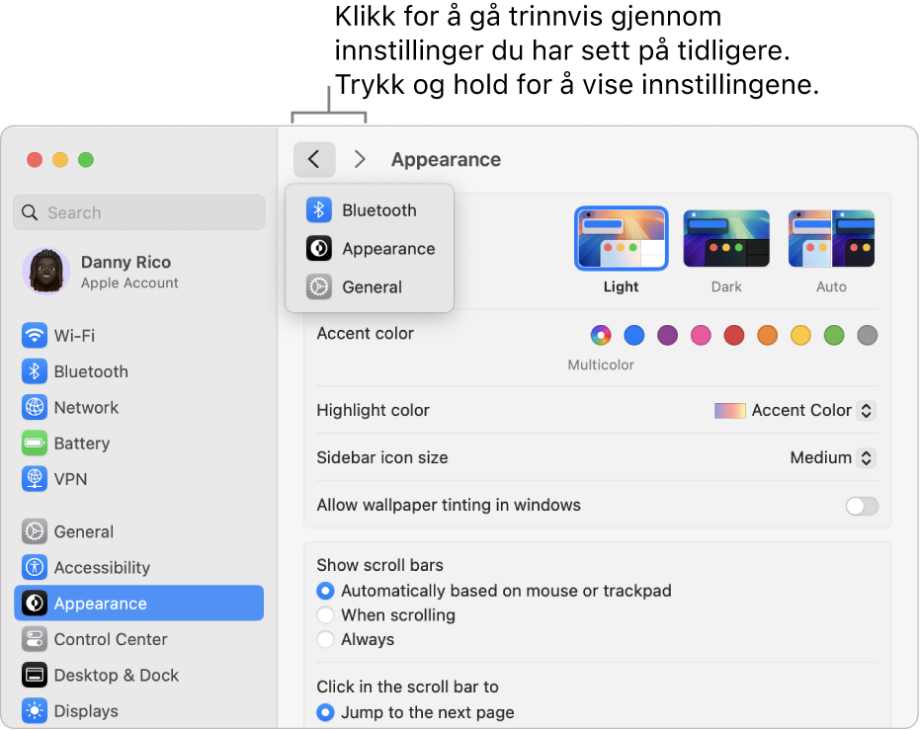This screenshot has width=920, height=730.
Task: Click the Bluetooth icon in history popup
Action: pyautogui.click(x=319, y=209)
